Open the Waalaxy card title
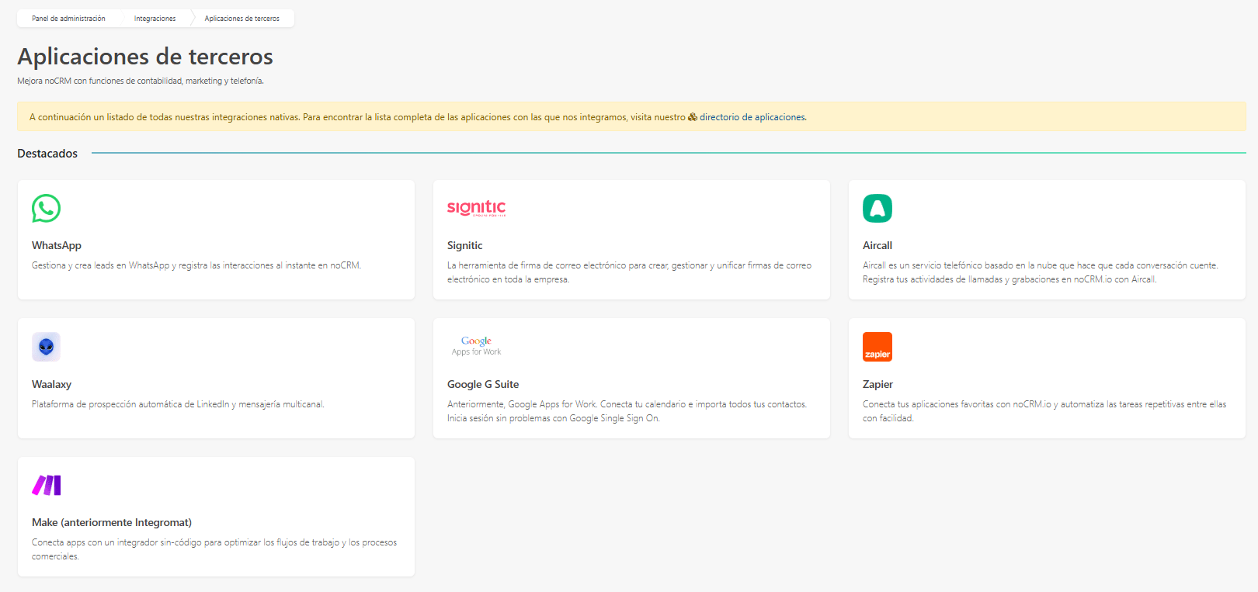Image resolution: width=1258 pixels, height=592 pixels. tap(51, 384)
